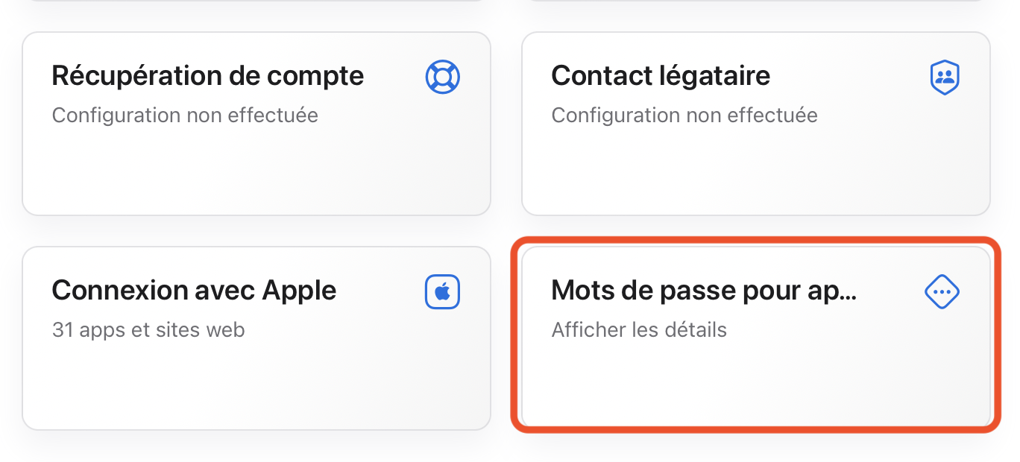Click the Apple logo icon on Connexion avec Apple
This screenshot has height=462, width=1020.
tap(441, 291)
